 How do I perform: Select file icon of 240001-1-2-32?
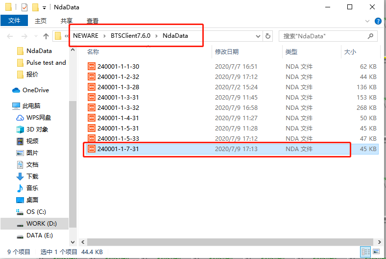pos(92,77)
